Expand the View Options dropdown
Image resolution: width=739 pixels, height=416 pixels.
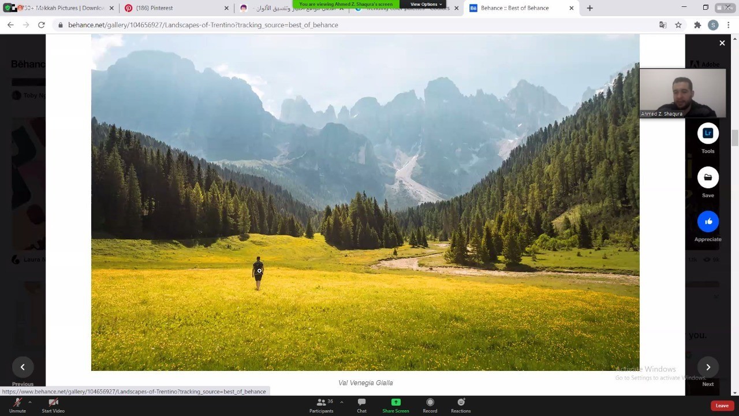[426, 4]
